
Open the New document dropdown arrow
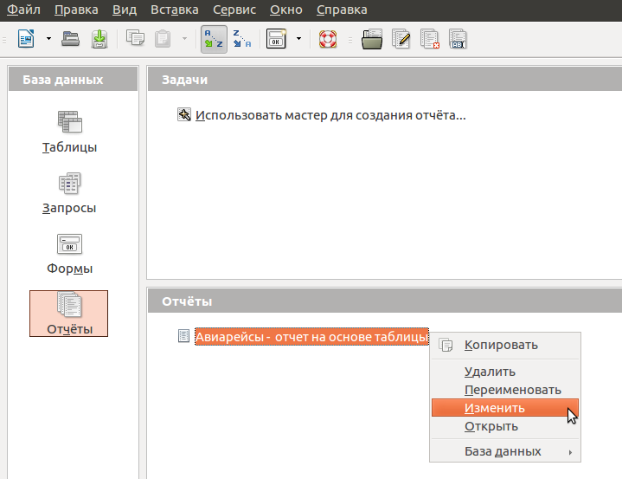point(48,39)
